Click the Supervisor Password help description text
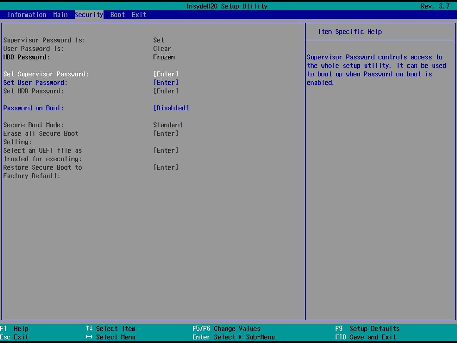Screen dimensions: 457x343 [376, 70]
